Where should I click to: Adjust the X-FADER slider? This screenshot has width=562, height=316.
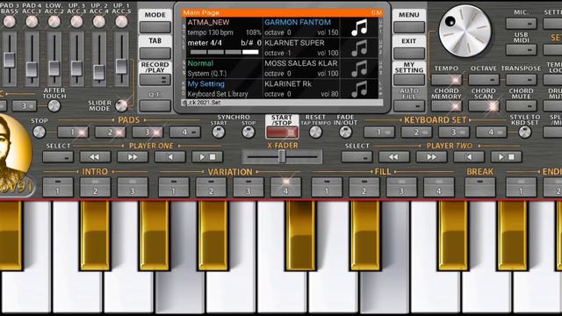[x=282, y=157]
